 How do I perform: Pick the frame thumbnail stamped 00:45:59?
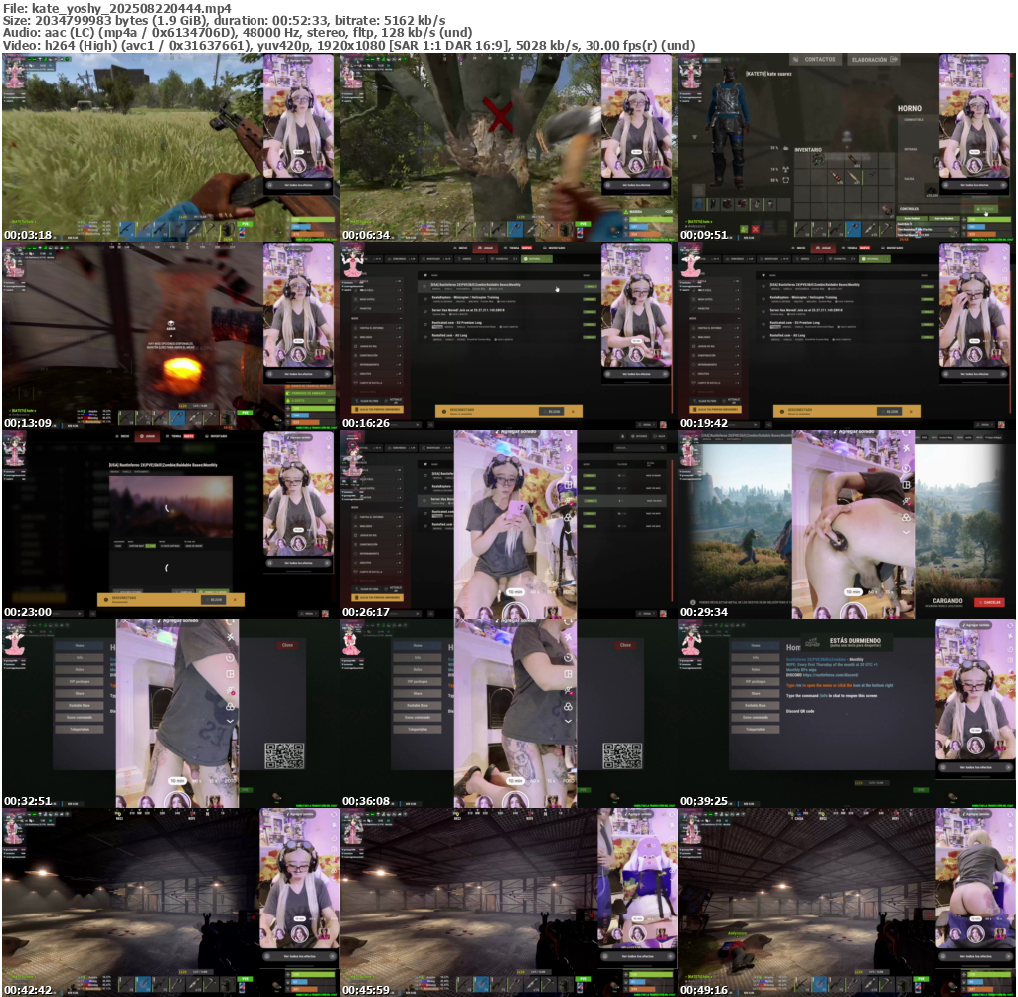tap(508, 903)
